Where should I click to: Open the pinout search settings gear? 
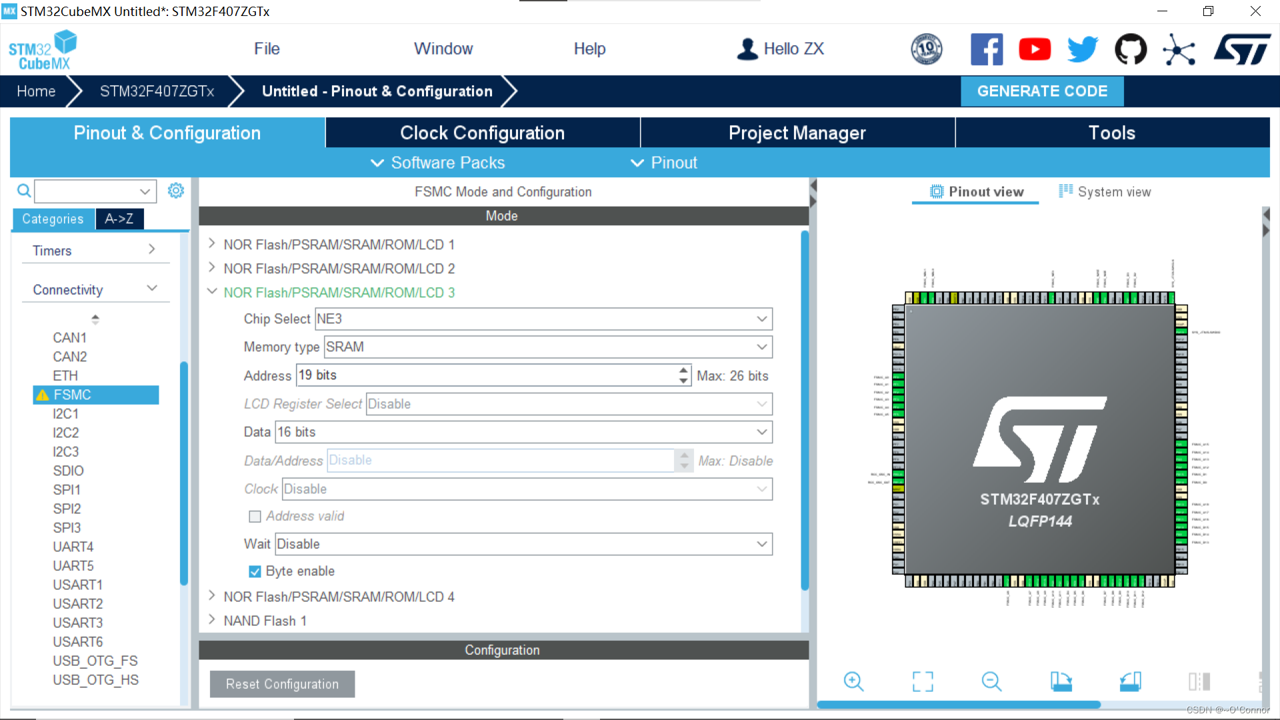[x=175, y=191]
